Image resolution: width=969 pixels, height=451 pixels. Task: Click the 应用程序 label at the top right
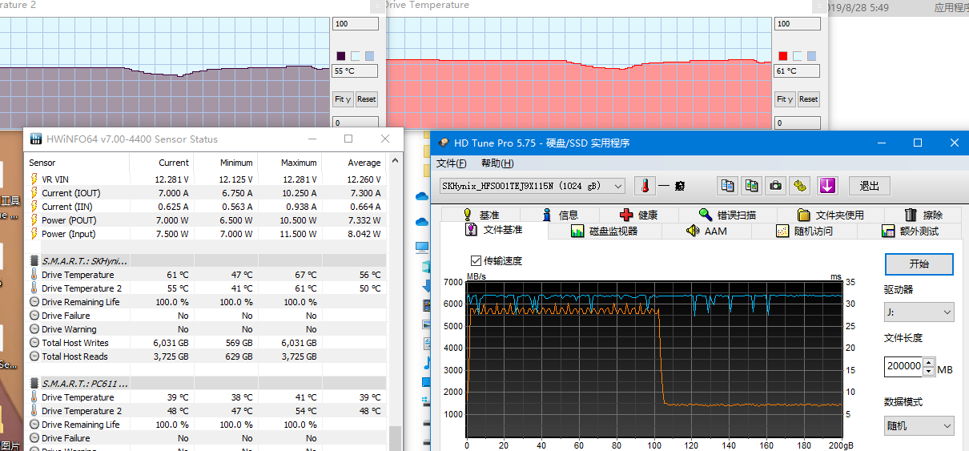(x=951, y=8)
